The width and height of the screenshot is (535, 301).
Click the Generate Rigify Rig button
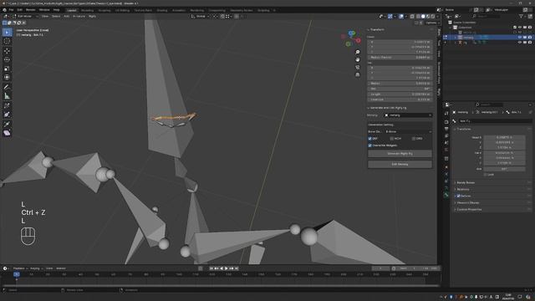(400, 154)
